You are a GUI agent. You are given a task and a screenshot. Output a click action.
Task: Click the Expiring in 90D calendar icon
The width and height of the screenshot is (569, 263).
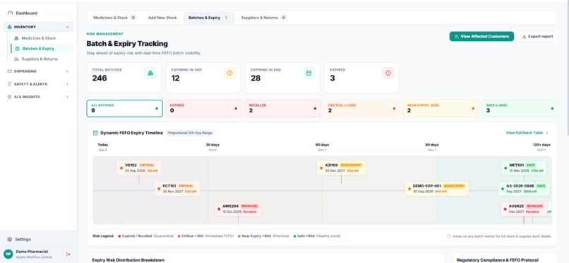click(x=309, y=73)
